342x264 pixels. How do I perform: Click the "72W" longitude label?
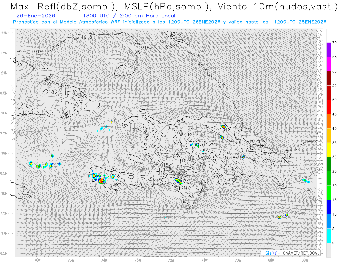click(171, 260)
